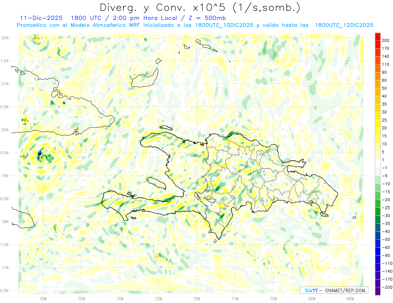The height and width of the screenshot is (303, 393).
Task: Click legend value 50
Action: [x=384, y=88]
